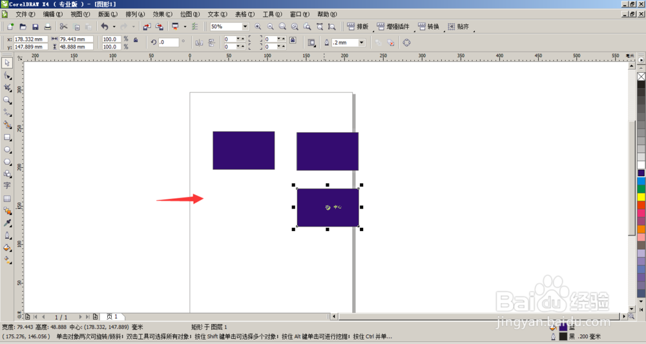The width and height of the screenshot is (646, 344).
Task: Open the 效果 menu
Action: coord(163,14)
